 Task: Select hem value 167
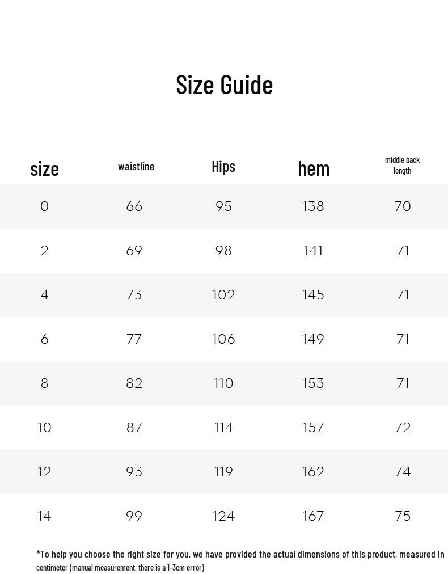[313, 516]
